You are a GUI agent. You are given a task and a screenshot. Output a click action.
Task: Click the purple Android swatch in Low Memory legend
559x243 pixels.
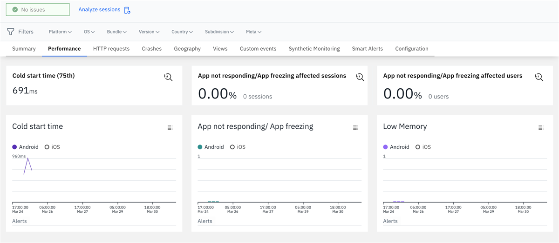385,147
